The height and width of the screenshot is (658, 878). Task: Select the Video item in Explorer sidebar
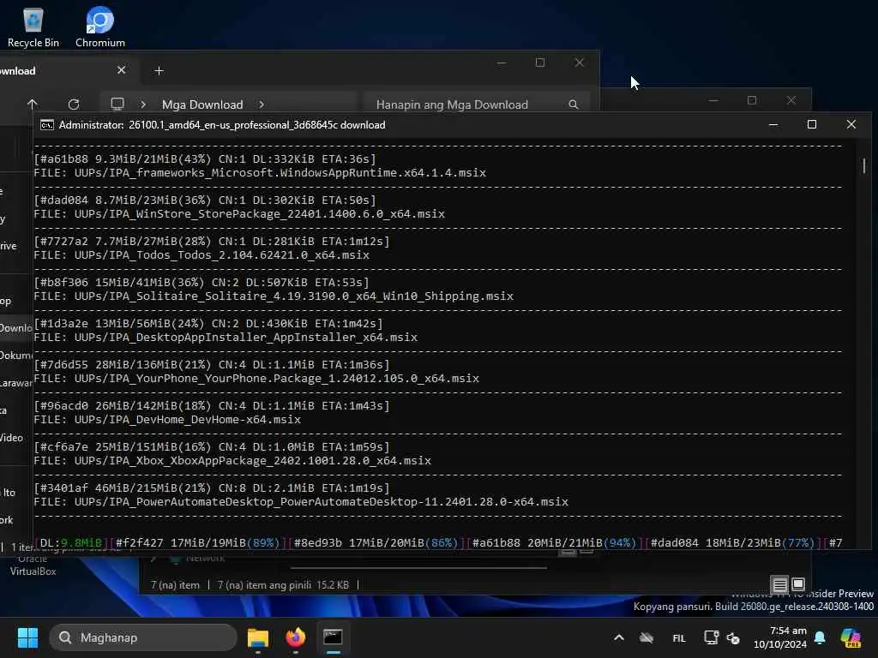(x=12, y=438)
